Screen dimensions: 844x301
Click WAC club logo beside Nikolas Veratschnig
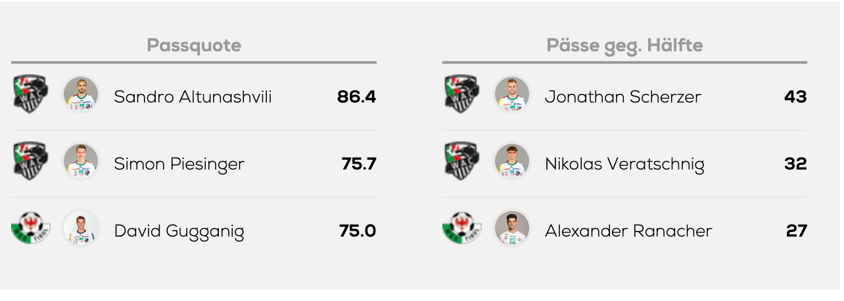point(462,162)
